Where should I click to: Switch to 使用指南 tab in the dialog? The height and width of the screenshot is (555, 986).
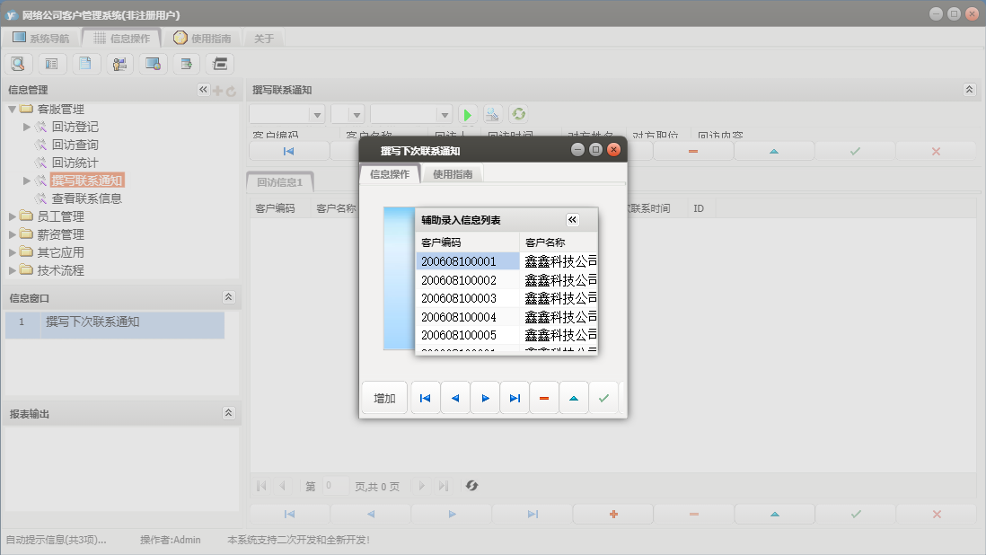coord(453,174)
